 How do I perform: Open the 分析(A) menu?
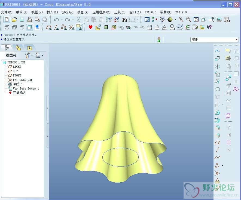[68, 12]
